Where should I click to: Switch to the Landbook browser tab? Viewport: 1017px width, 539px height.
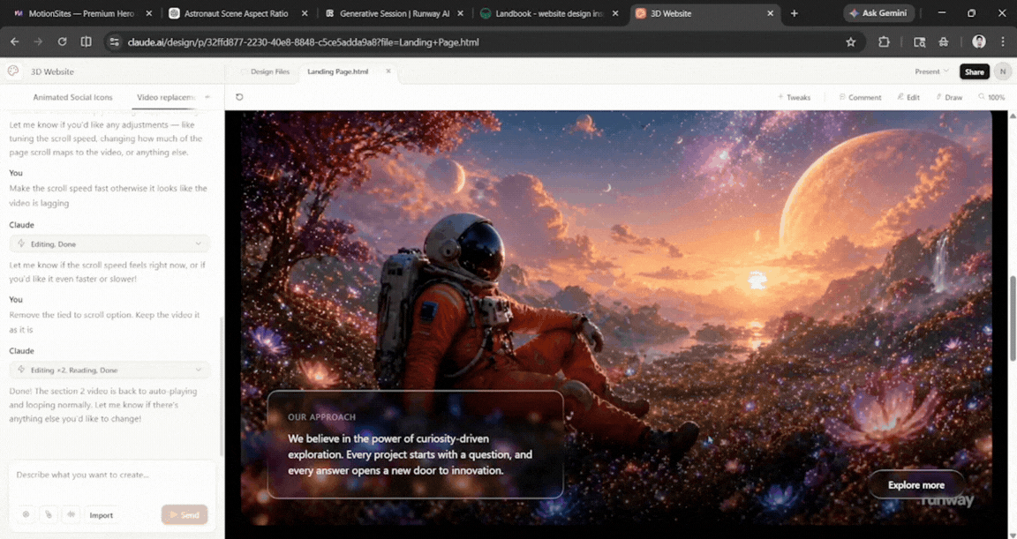tap(549, 13)
